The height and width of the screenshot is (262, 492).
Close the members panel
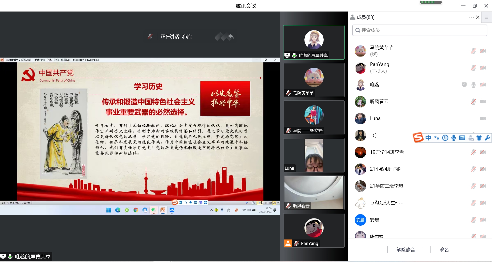[x=478, y=17]
